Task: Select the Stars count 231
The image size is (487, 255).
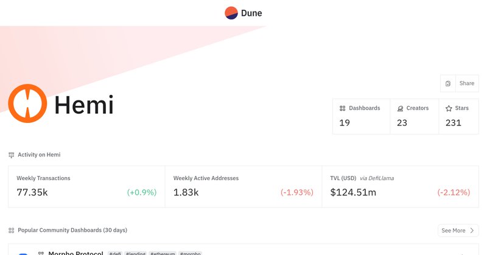Action: coord(453,123)
